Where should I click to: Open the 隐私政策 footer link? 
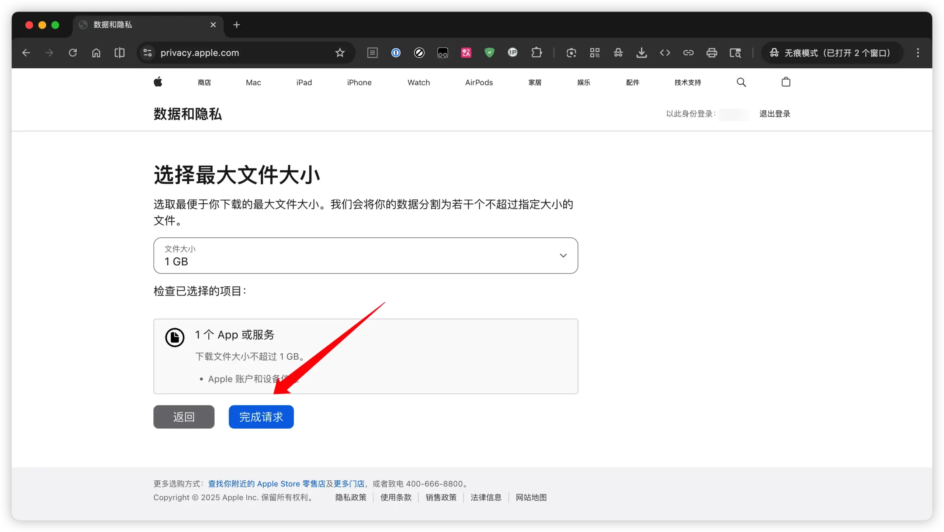pos(350,497)
